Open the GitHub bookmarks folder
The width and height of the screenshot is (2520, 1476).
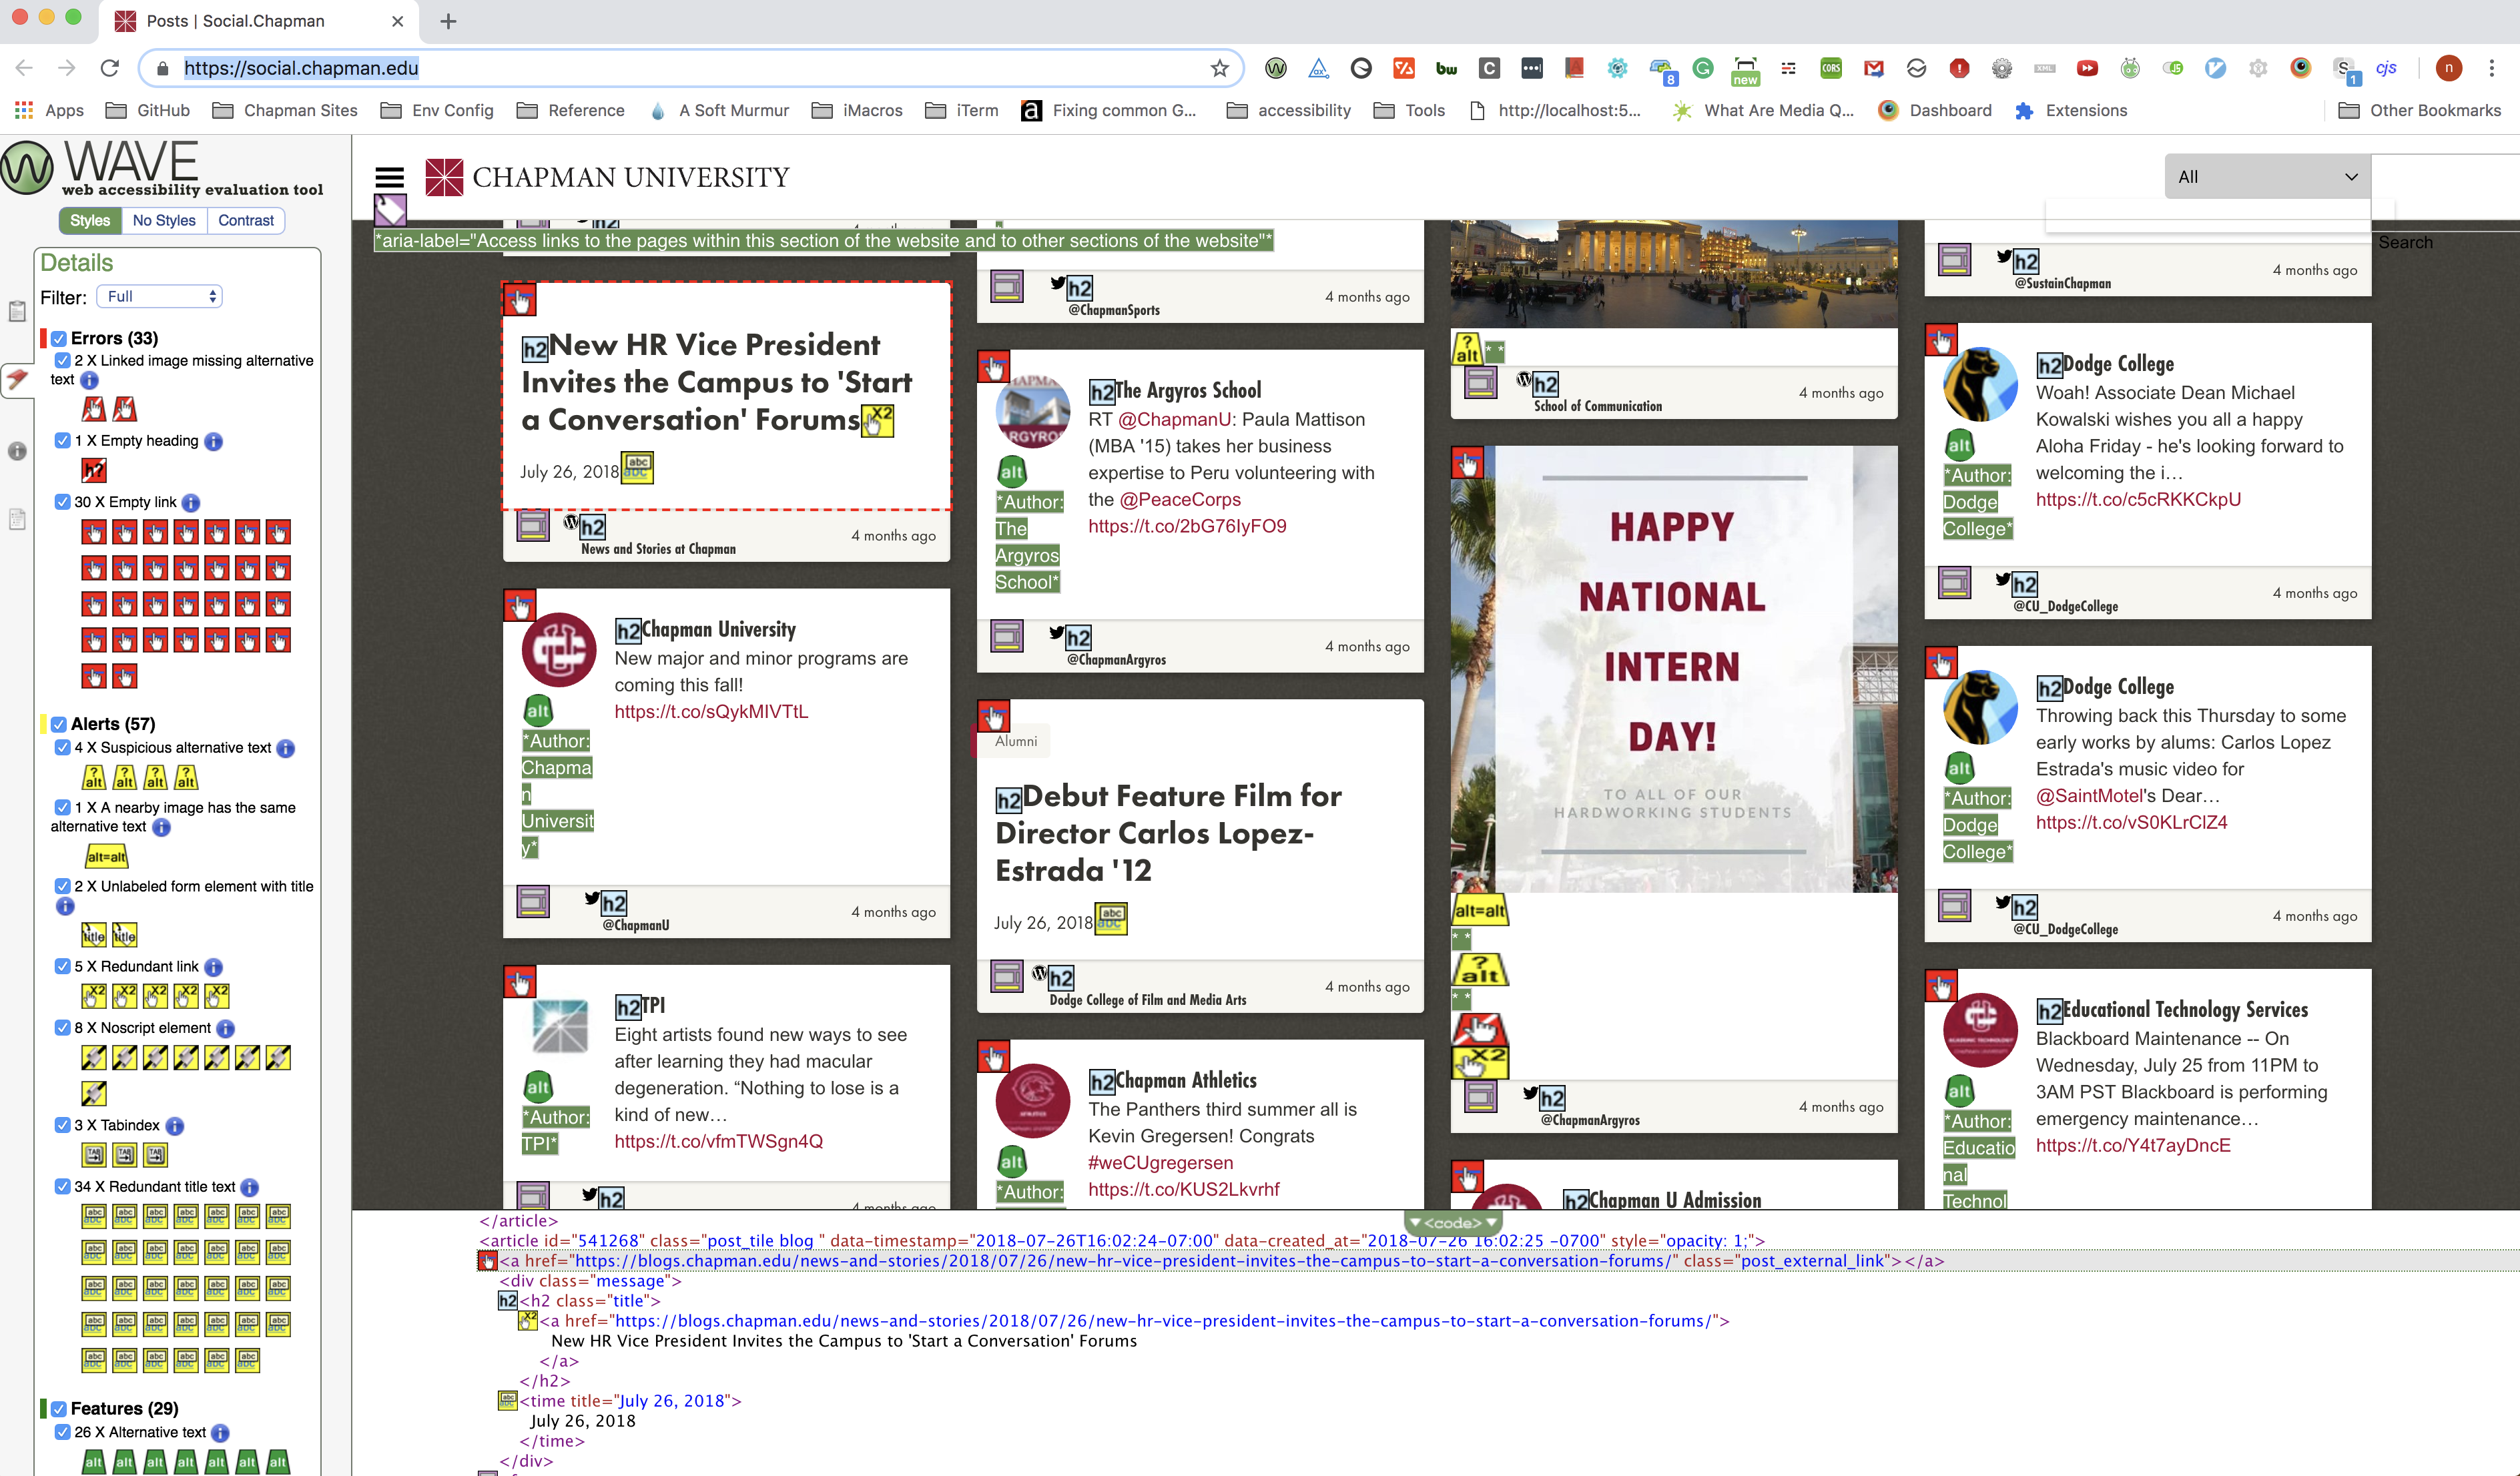pyautogui.click(x=148, y=110)
